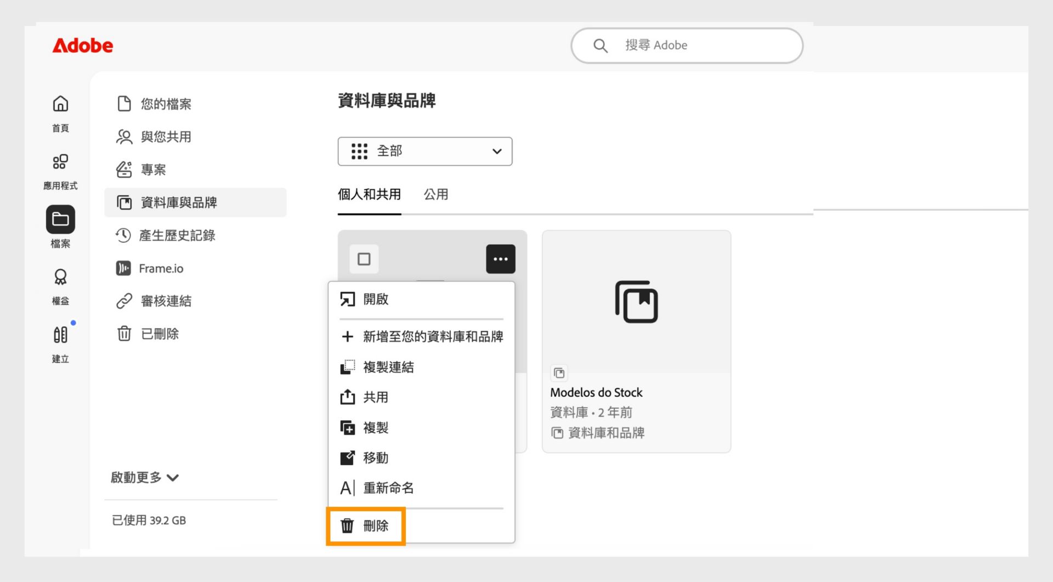Image resolution: width=1053 pixels, height=582 pixels.
Task: Expand 啟動更多 chevron
Action: (x=173, y=477)
